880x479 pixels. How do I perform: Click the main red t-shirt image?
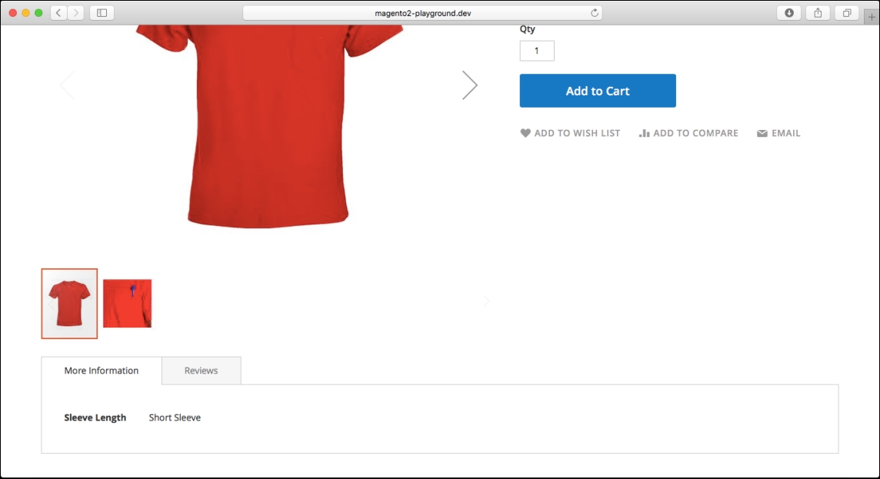(268, 126)
